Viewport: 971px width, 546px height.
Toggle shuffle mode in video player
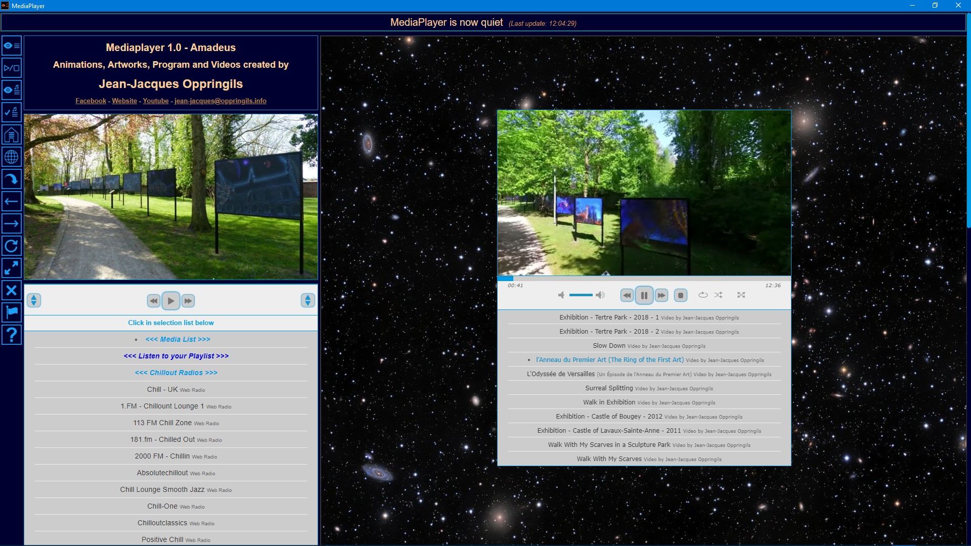coord(718,295)
